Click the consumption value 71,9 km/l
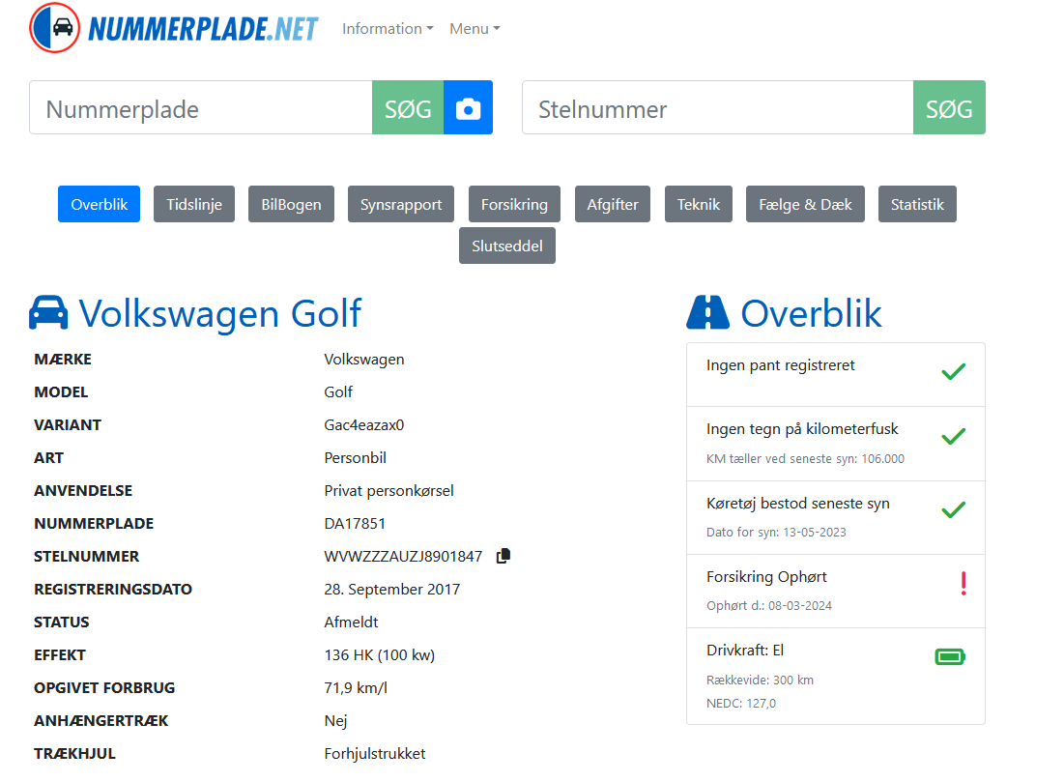1064x782 pixels. (356, 687)
